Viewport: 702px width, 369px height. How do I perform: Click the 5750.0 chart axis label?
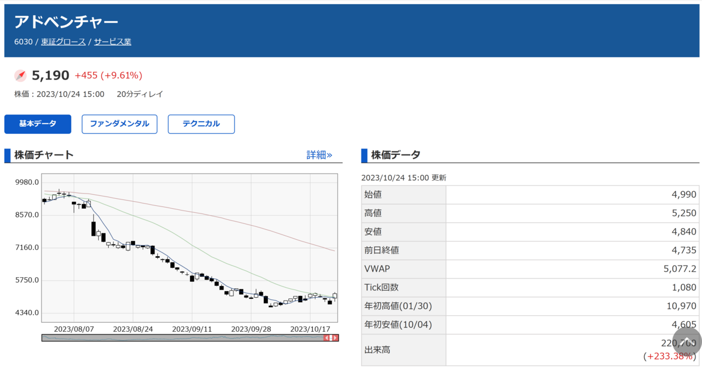(x=27, y=280)
